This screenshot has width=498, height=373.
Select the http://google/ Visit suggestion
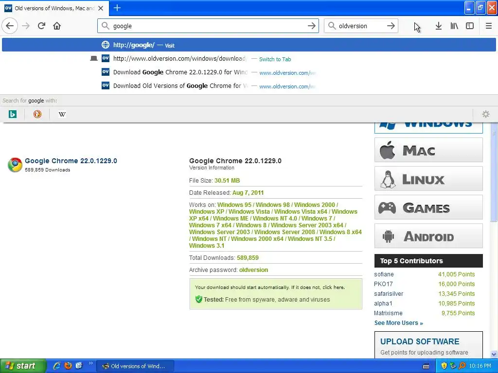[249, 45]
